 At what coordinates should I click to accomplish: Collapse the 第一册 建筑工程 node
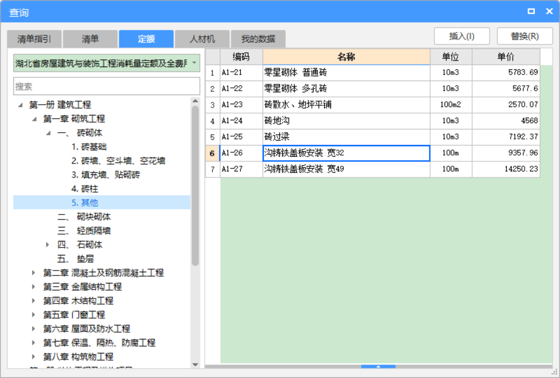[20, 105]
